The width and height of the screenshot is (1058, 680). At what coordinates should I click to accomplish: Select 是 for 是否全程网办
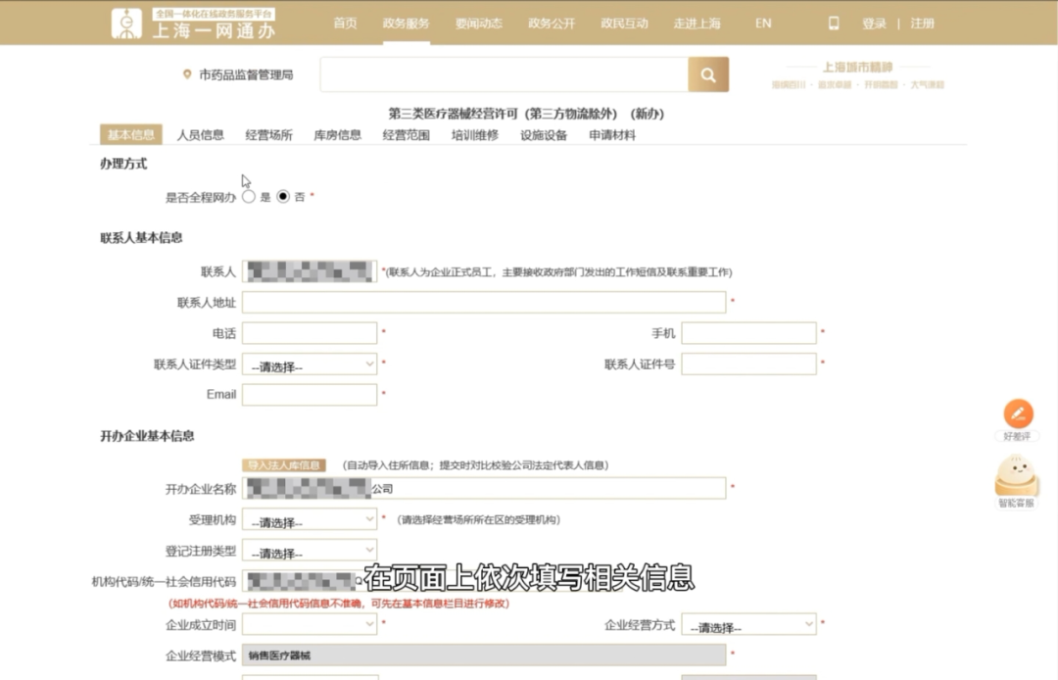click(249, 196)
